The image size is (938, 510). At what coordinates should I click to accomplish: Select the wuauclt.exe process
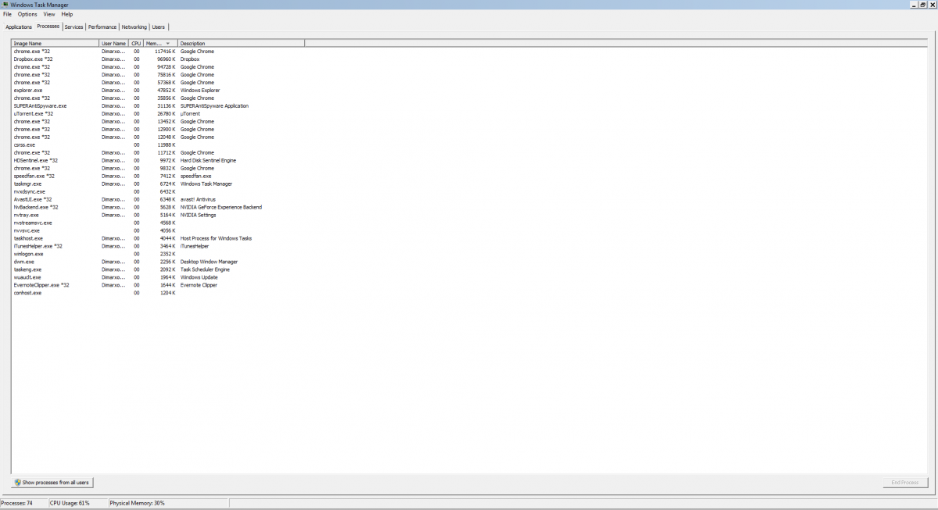click(x=158, y=278)
